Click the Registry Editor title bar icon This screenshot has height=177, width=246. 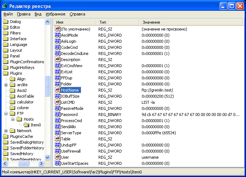click(5, 6)
